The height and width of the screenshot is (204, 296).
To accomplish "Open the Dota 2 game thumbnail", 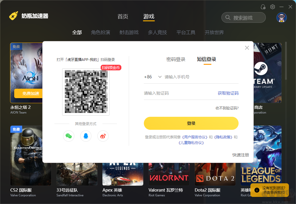I will click(x=215, y=174).
